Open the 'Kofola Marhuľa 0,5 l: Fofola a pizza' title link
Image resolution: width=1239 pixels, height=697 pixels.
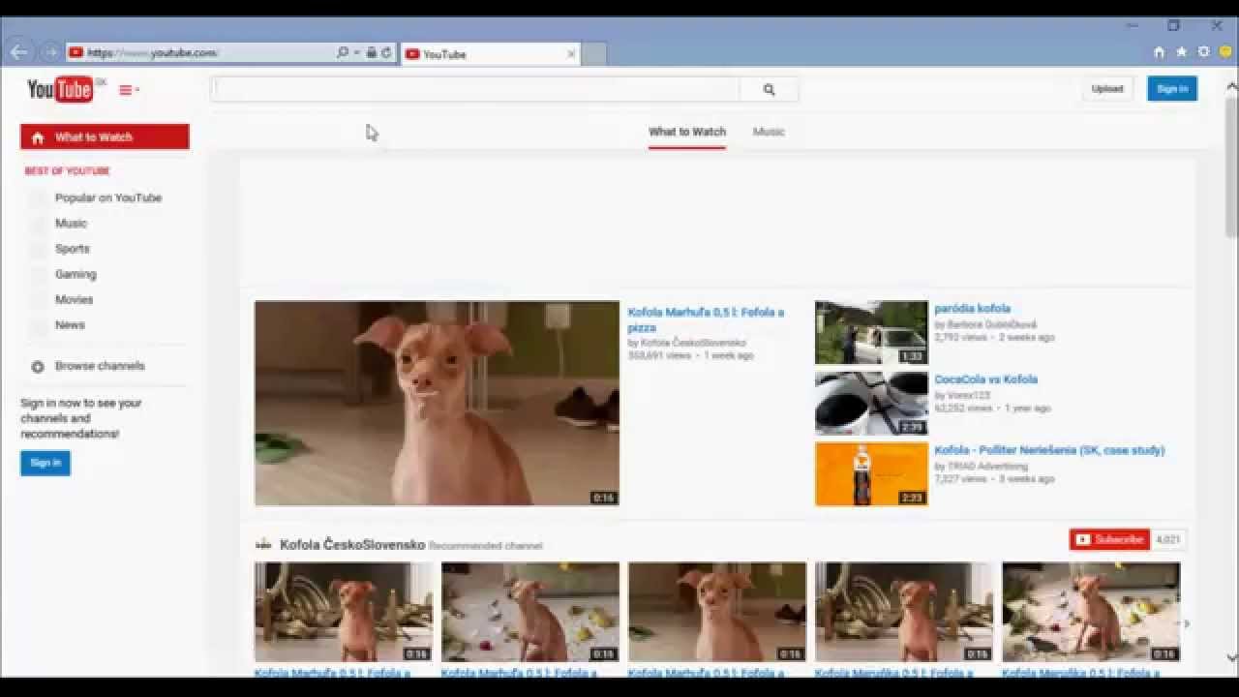tap(706, 319)
